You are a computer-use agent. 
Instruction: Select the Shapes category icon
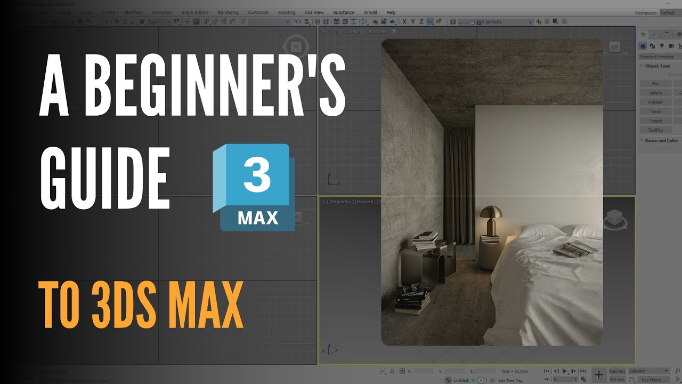pyautogui.click(x=653, y=46)
